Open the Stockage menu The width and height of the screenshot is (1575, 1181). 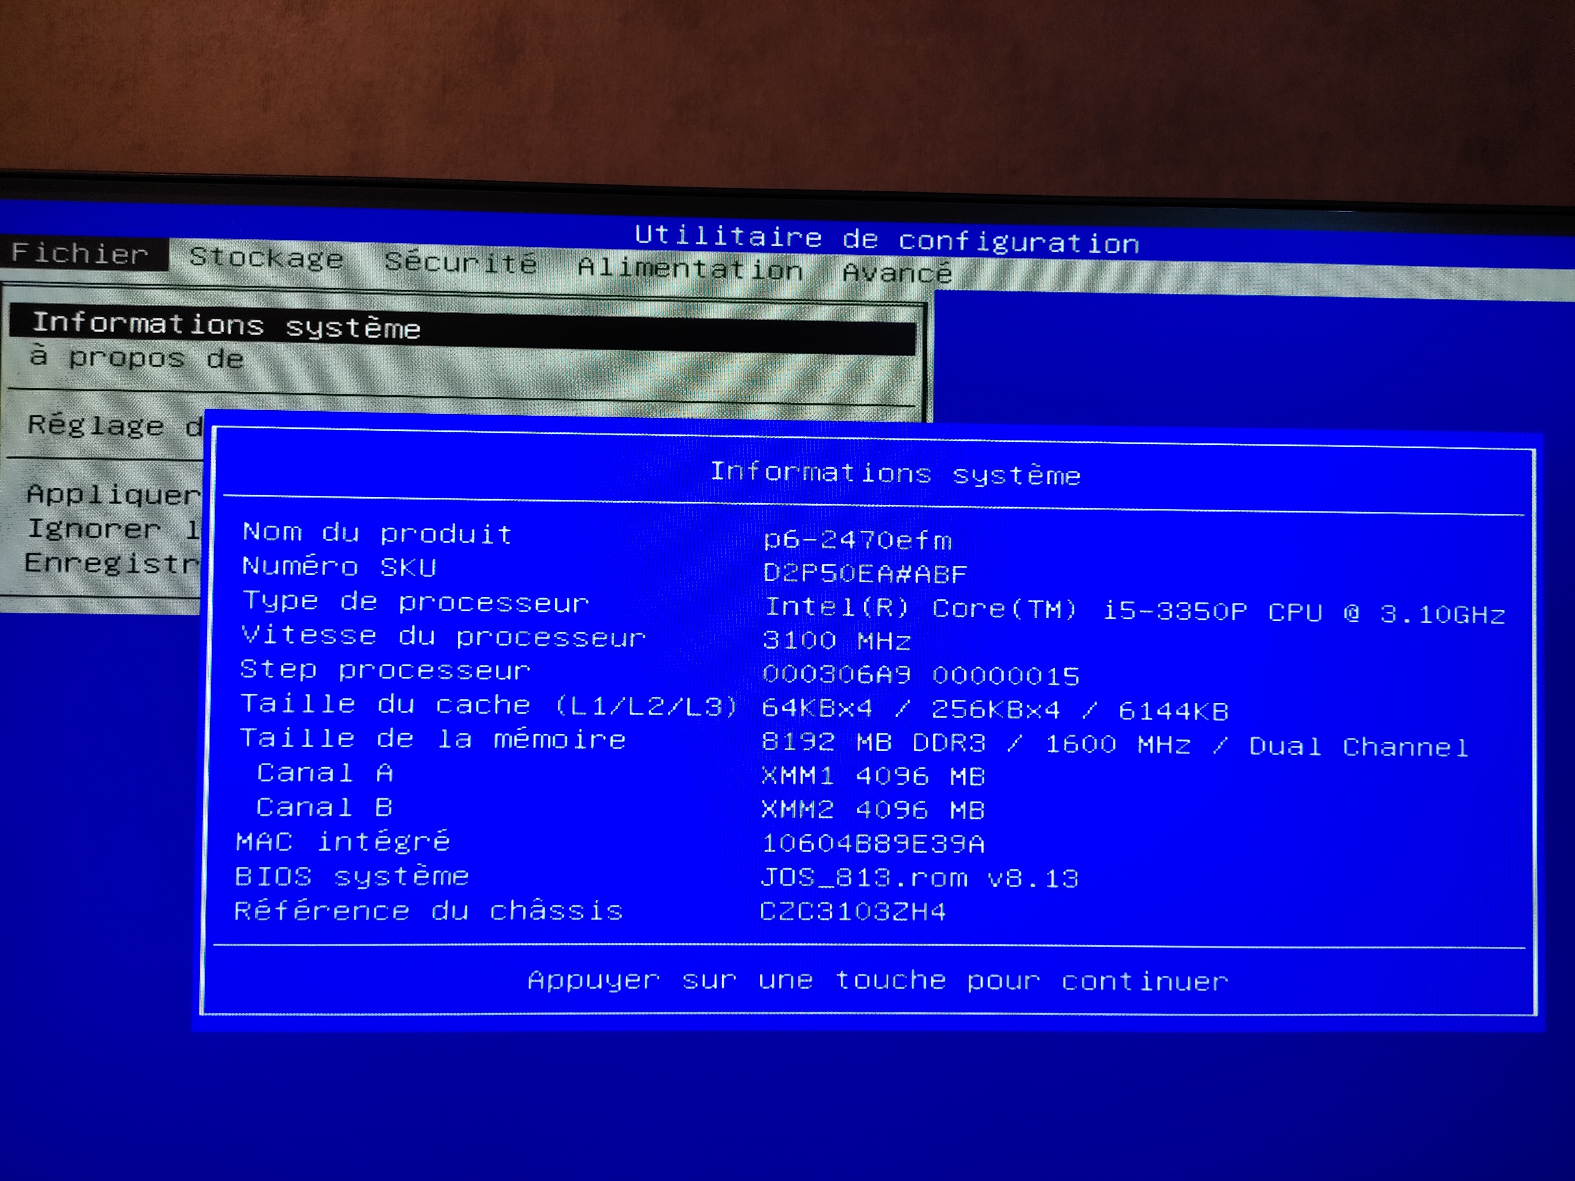pyautogui.click(x=266, y=258)
